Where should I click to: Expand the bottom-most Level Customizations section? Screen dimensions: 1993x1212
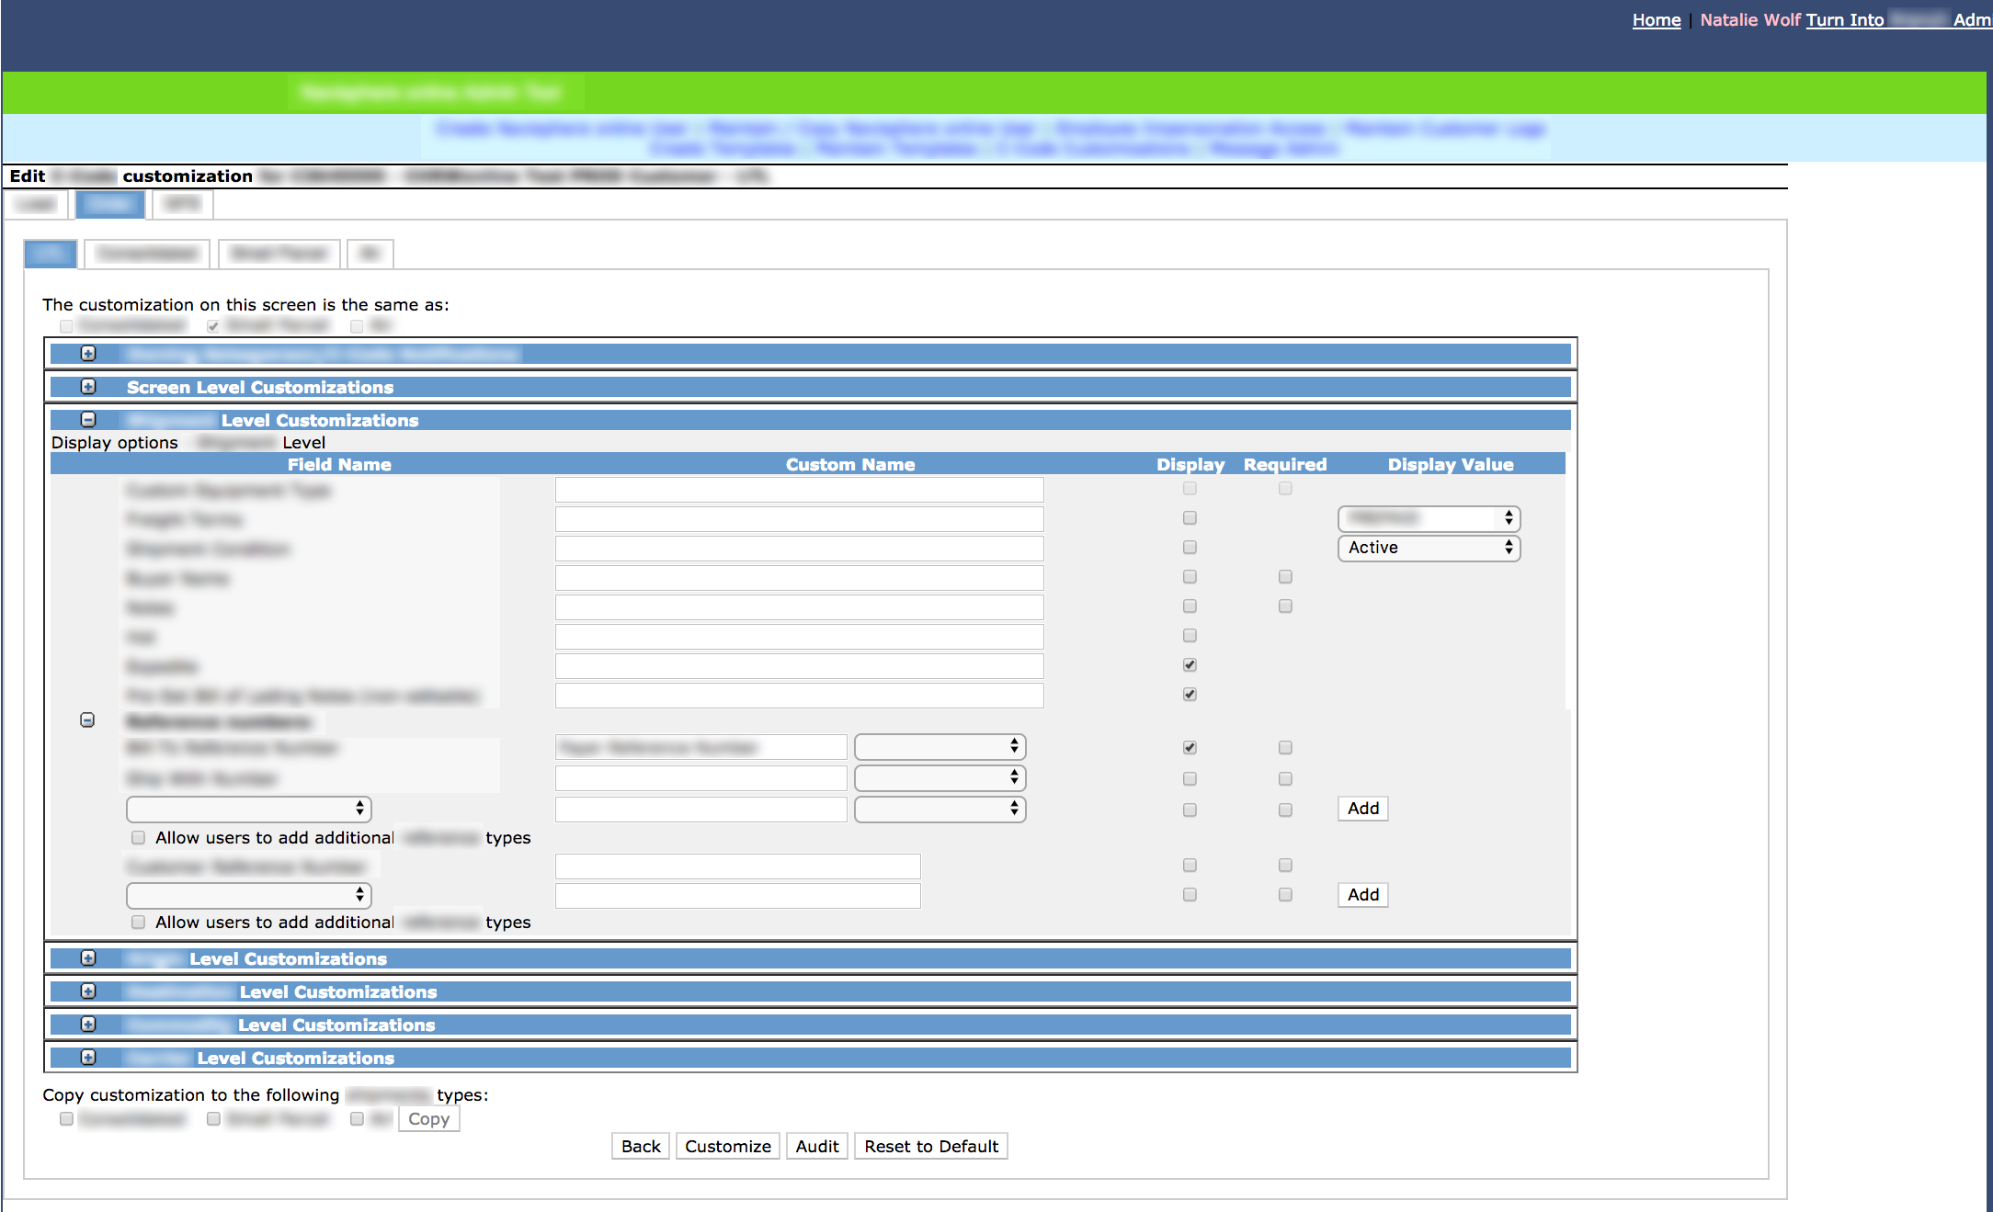coord(88,1058)
